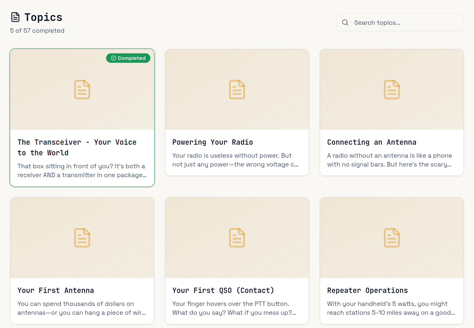Click the Topics page document icon

[x=15, y=17]
